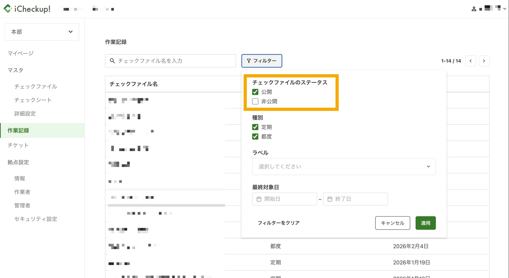
Task: Open the user account profile icon
Action: [x=474, y=9]
